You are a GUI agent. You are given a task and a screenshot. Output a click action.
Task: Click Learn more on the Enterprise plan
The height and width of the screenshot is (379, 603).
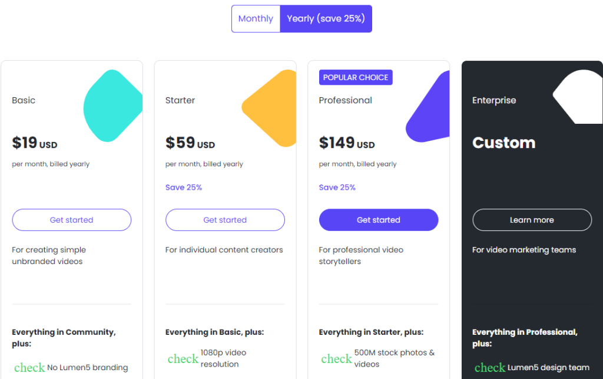[532, 220]
